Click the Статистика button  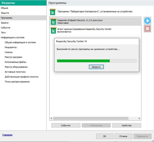pyautogui.click(x=96, y=126)
